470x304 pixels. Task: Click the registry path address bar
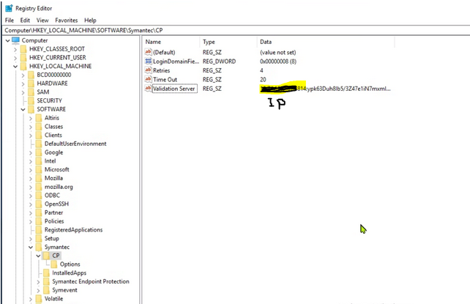pos(236,30)
